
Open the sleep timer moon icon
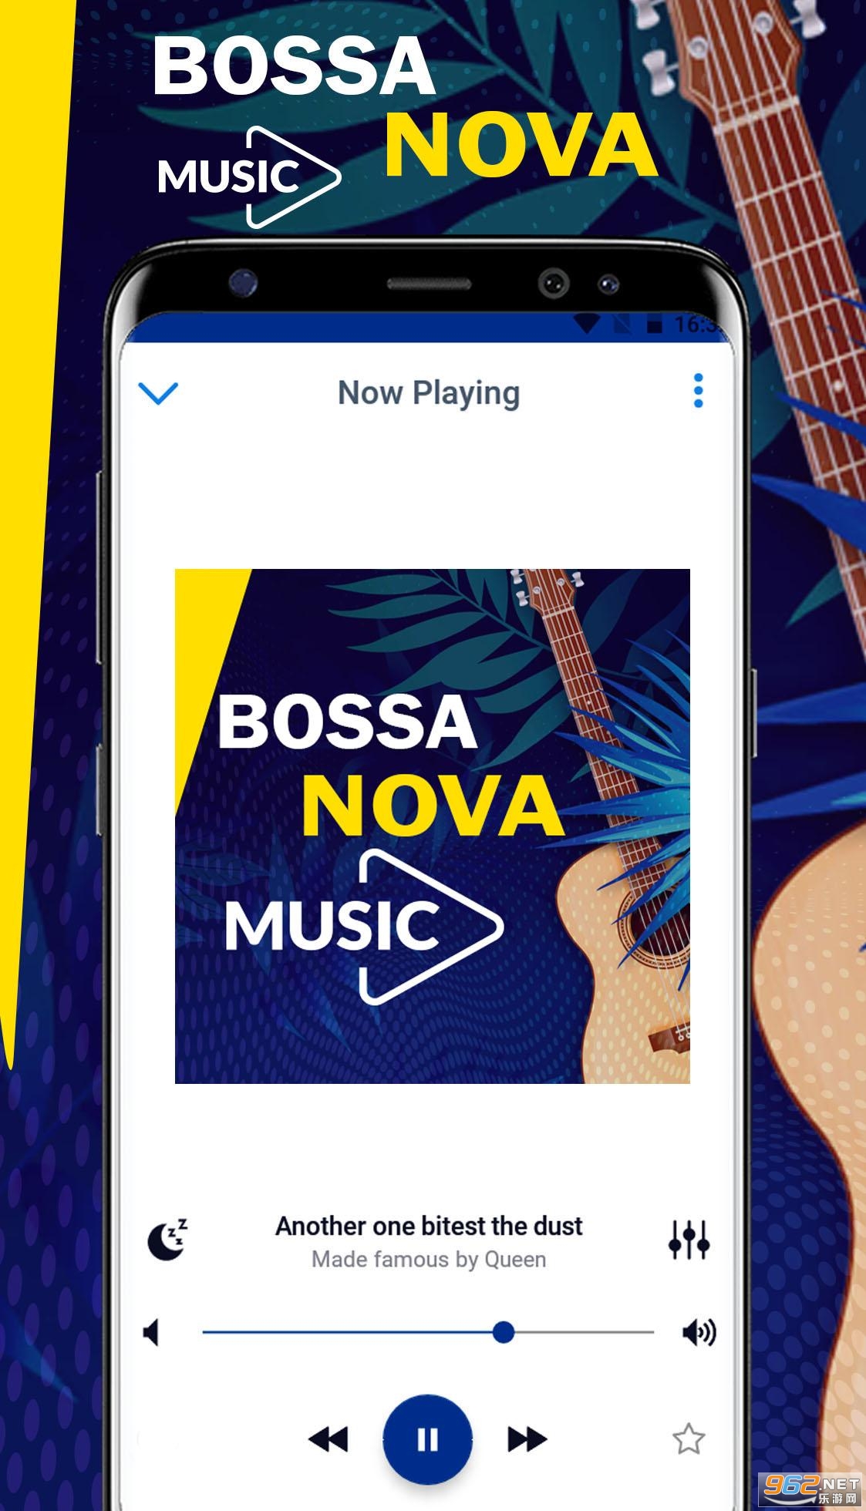pos(167,1240)
